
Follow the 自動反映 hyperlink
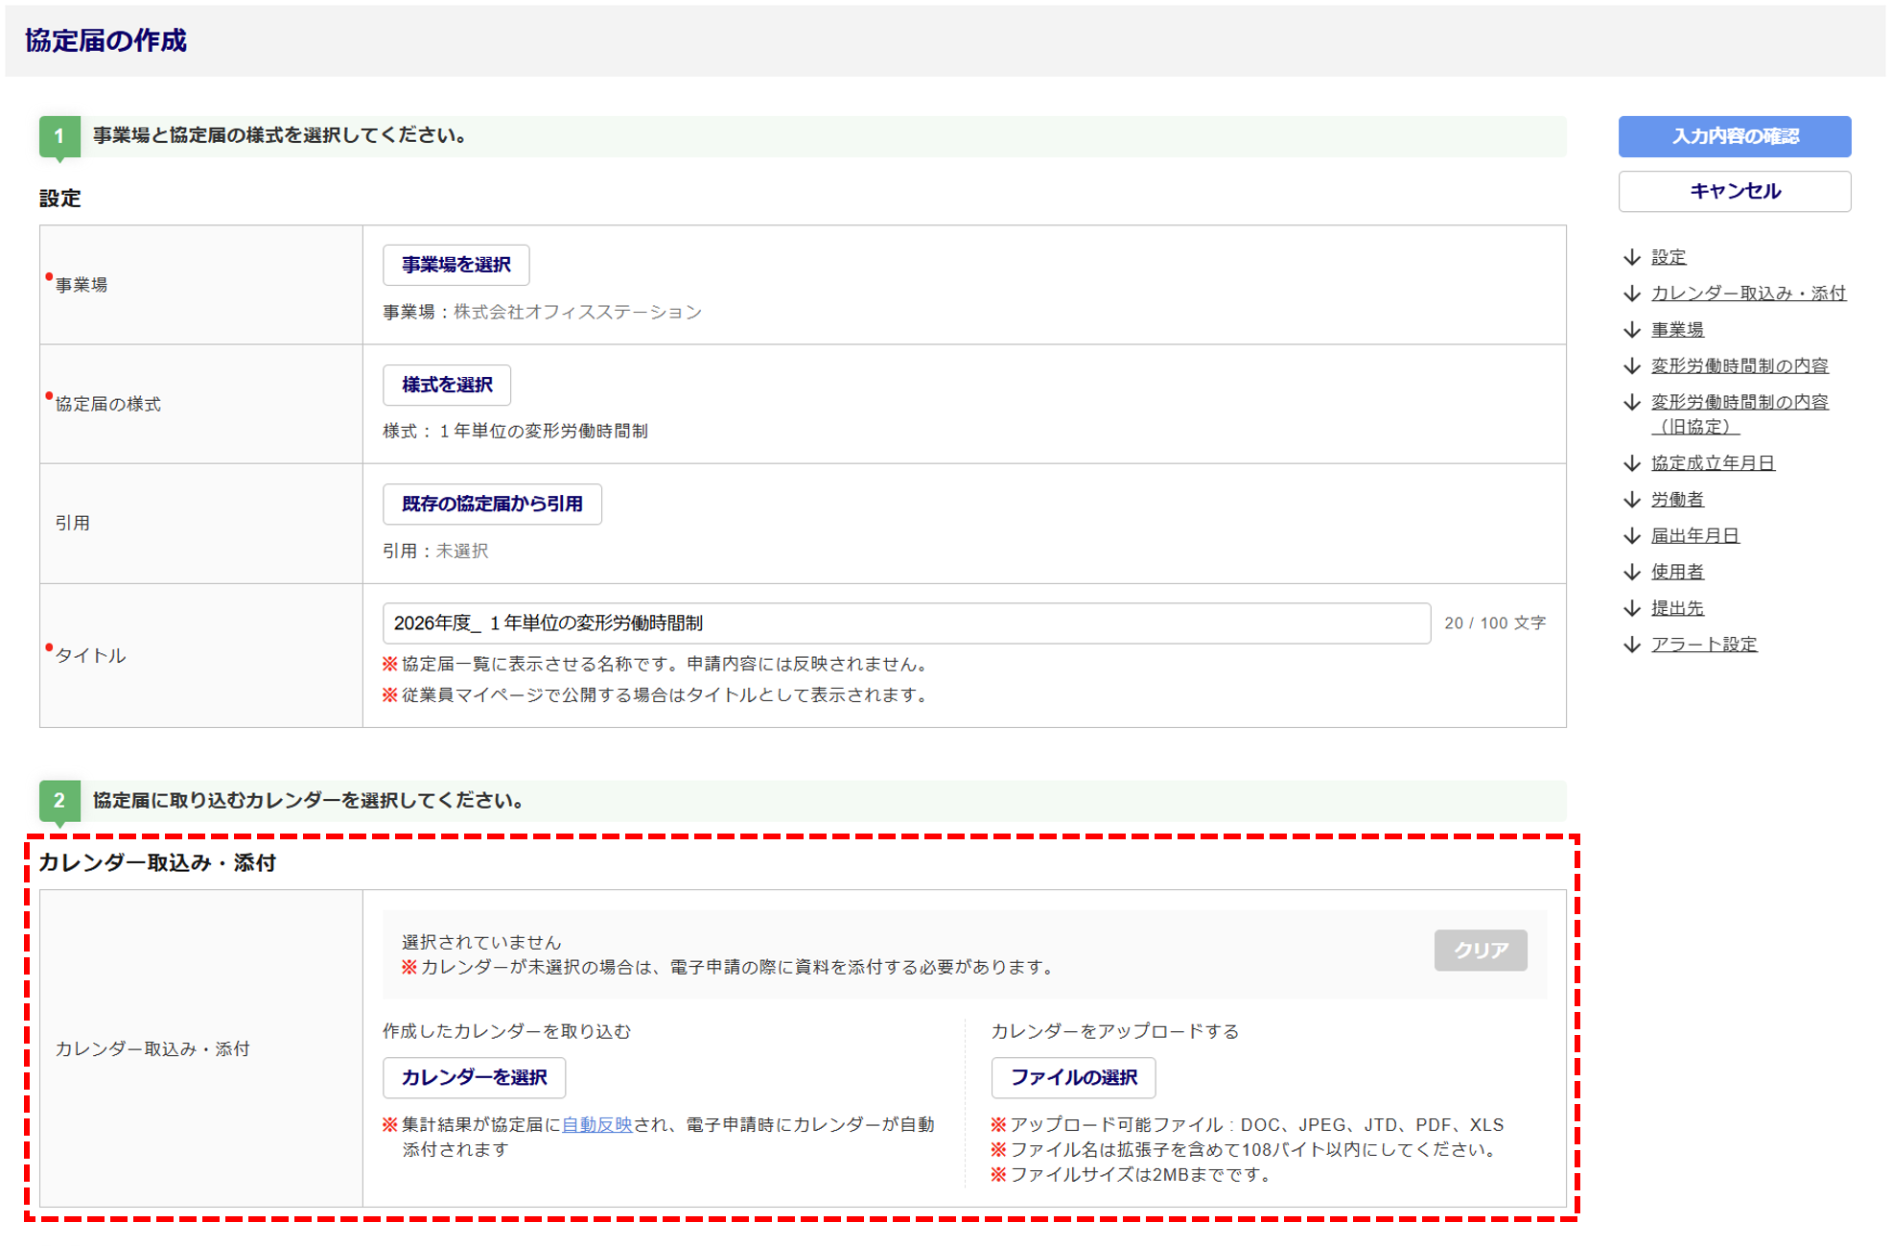click(596, 1124)
